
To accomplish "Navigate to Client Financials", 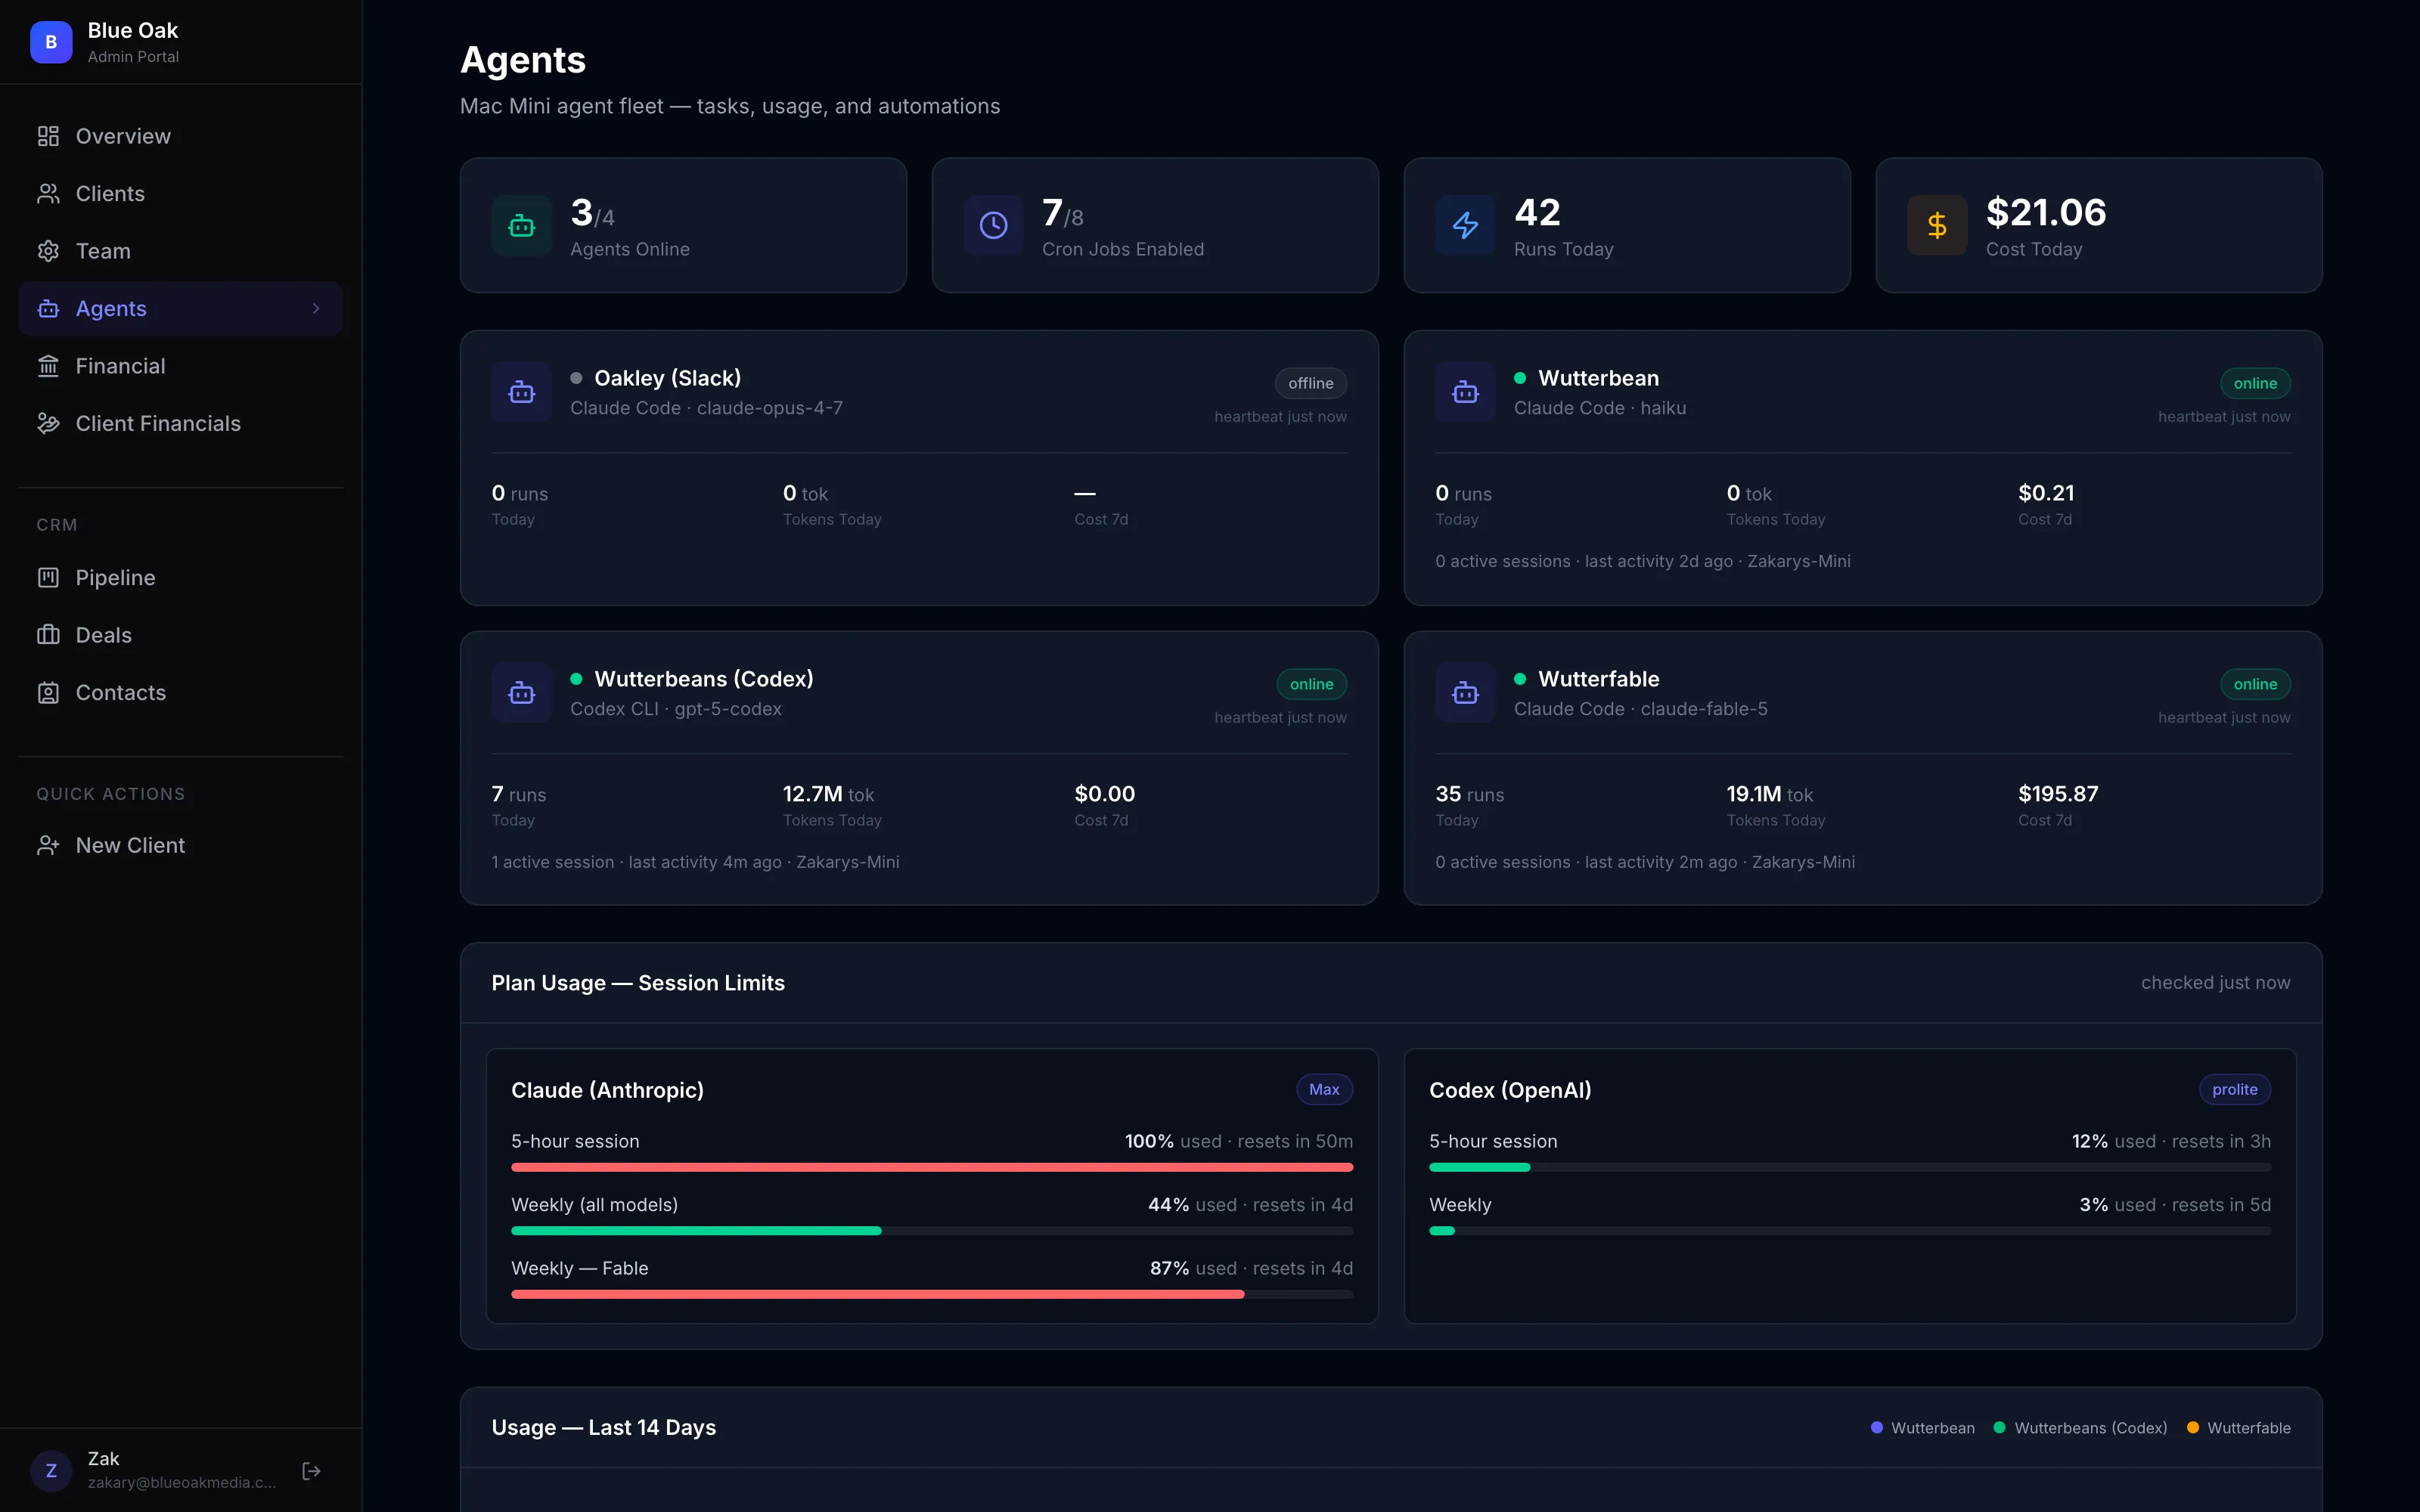I will pyautogui.click(x=180, y=424).
